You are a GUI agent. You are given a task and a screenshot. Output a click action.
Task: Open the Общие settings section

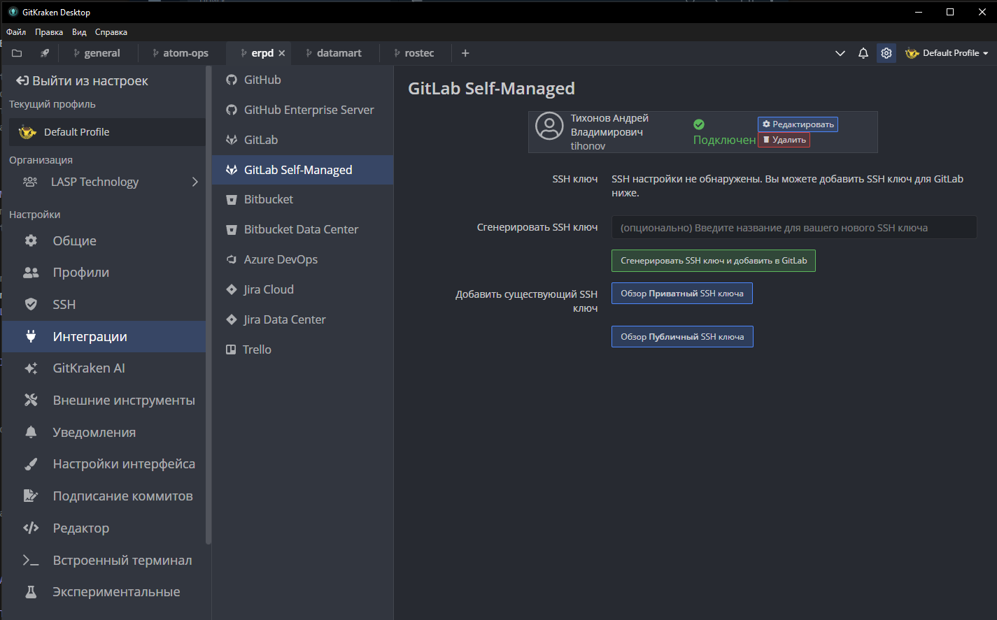104,240
